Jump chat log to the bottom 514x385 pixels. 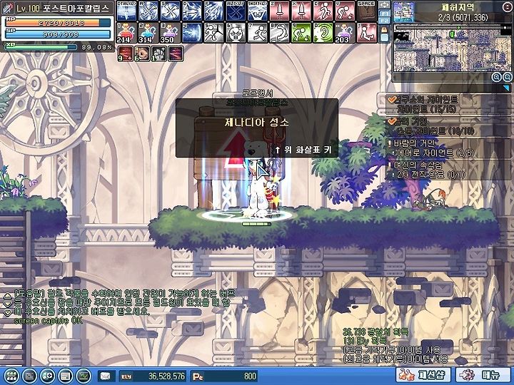7,313
